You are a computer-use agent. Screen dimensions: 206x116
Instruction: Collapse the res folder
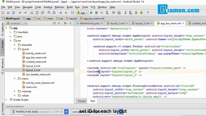click(x=11, y=41)
